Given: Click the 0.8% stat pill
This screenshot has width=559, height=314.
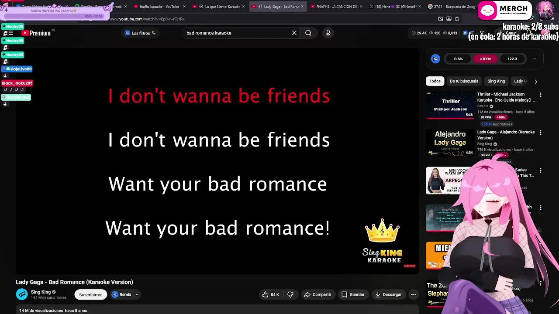Looking at the screenshot, I should 458,59.
